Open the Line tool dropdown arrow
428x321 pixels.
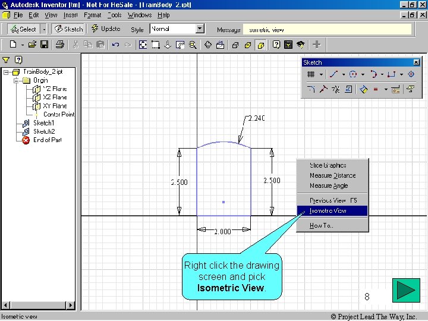pyautogui.click(x=344, y=74)
